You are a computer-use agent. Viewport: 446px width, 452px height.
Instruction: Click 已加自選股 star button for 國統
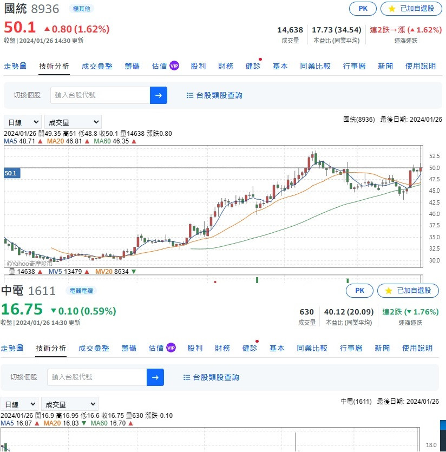click(411, 9)
